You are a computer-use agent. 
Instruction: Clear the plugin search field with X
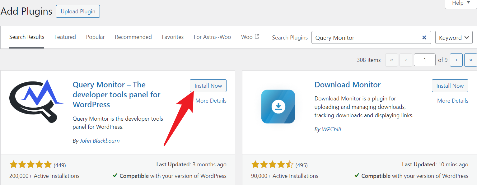424,38
